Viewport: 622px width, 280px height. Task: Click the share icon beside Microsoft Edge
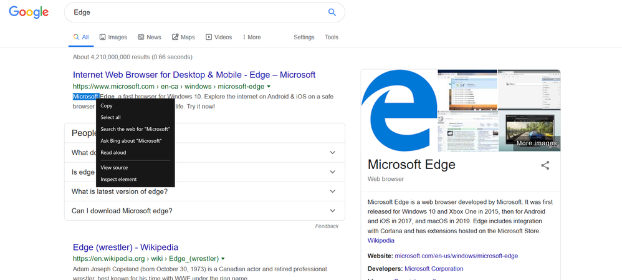[x=545, y=166]
